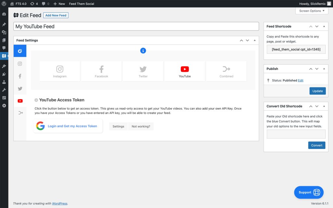The image size is (333, 208).
Task: Choose Combined feed type card
Action: click(226, 71)
